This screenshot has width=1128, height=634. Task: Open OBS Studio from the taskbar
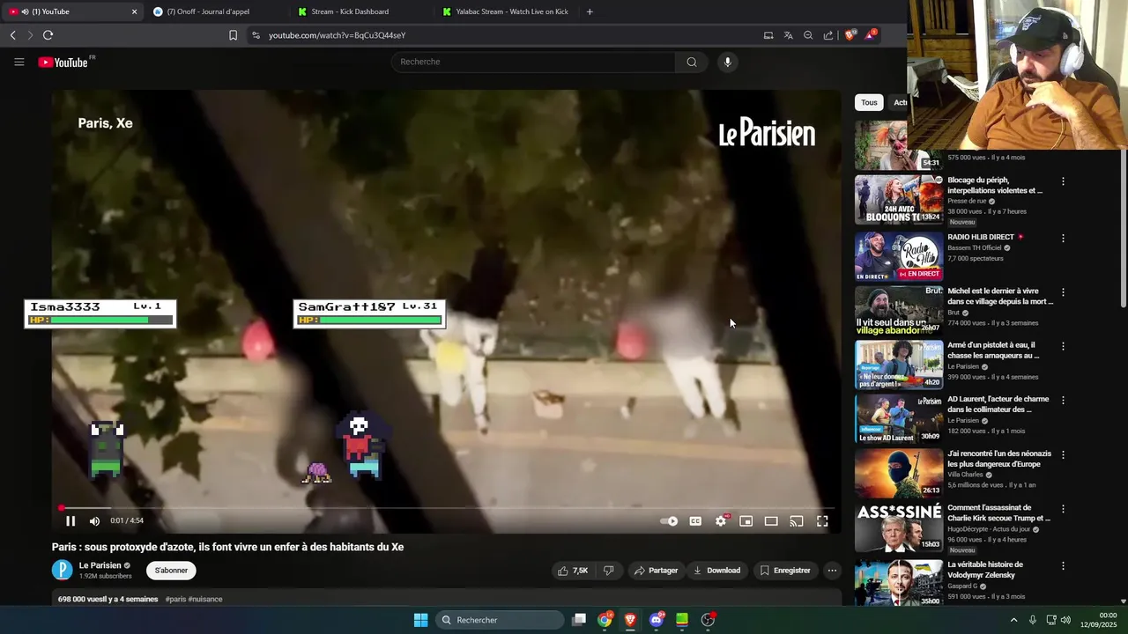pyautogui.click(x=708, y=620)
